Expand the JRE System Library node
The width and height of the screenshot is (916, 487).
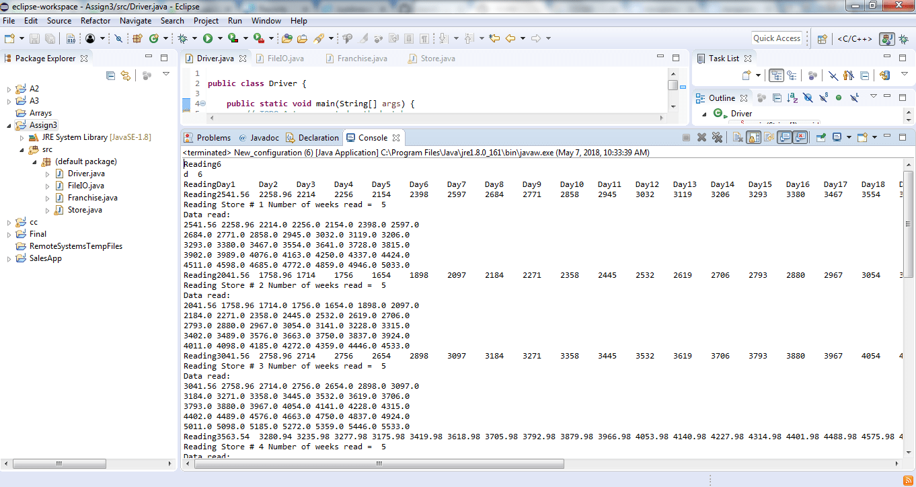click(x=22, y=137)
